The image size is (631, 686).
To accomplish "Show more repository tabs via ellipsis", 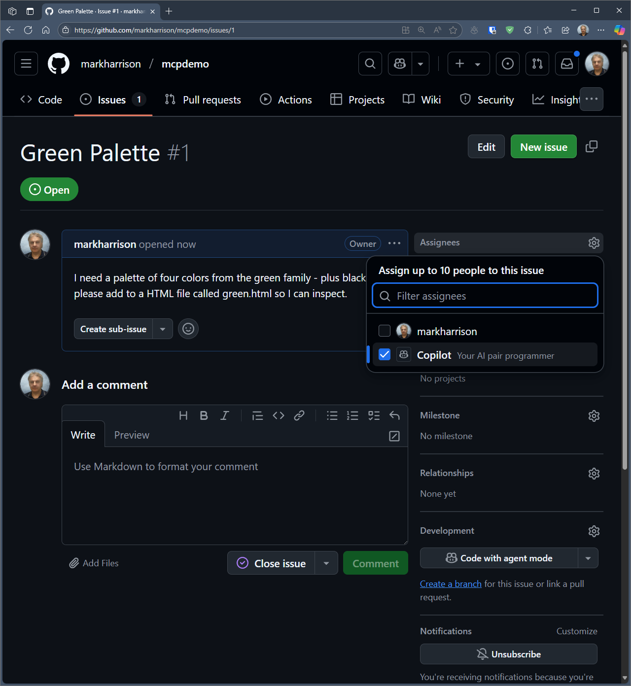I will 592,99.
